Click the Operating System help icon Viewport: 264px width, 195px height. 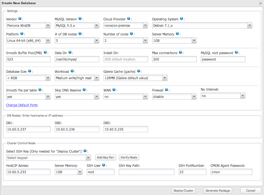point(182,19)
